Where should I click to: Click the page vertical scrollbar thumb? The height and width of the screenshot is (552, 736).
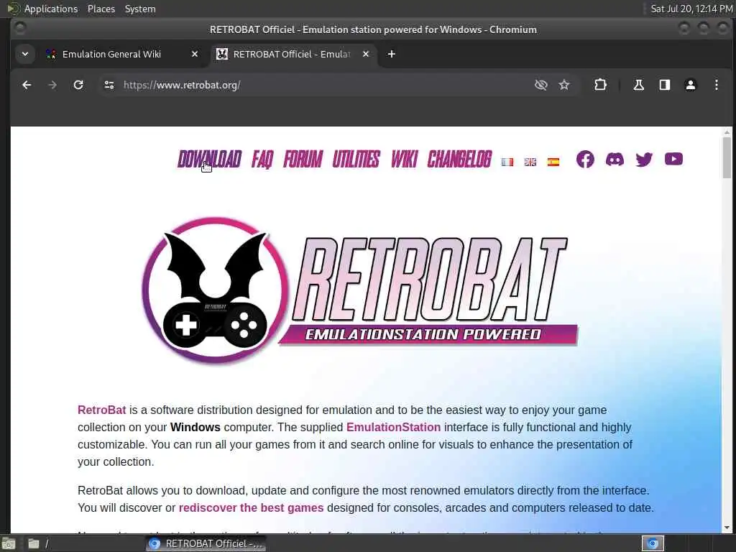click(727, 157)
